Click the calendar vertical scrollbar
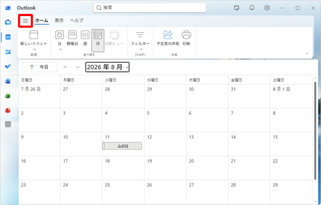The width and height of the screenshot is (321, 205). pos(315,131)
